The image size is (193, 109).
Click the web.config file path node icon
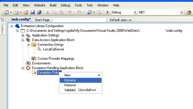23,31
